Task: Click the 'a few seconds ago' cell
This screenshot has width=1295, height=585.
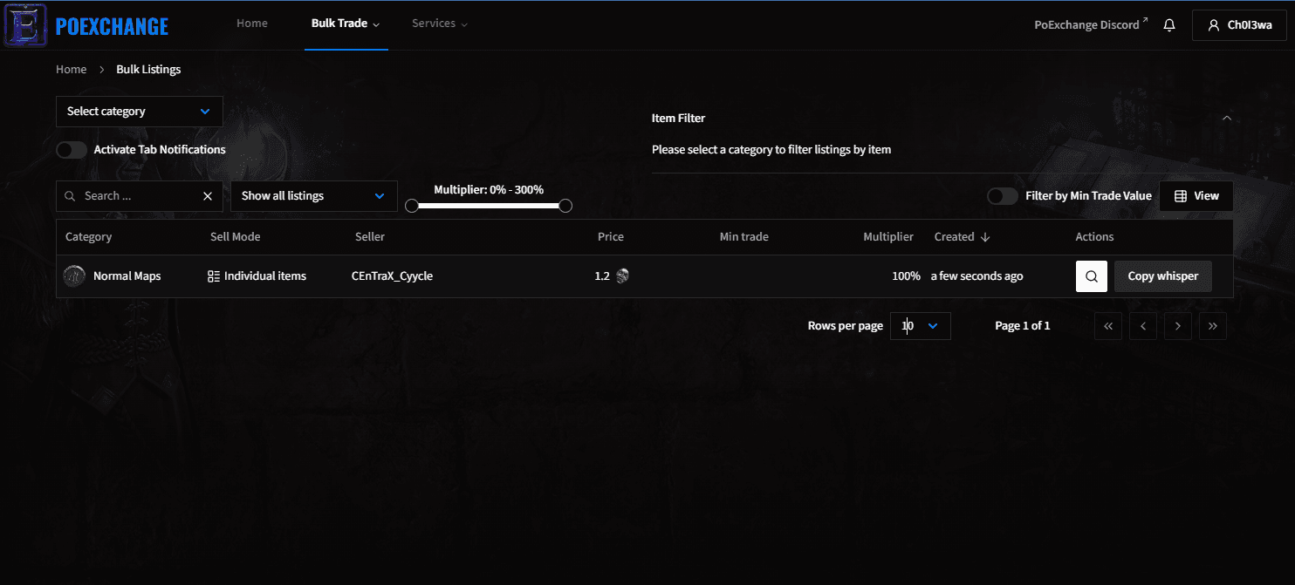Action: click(x=976, y=276)
